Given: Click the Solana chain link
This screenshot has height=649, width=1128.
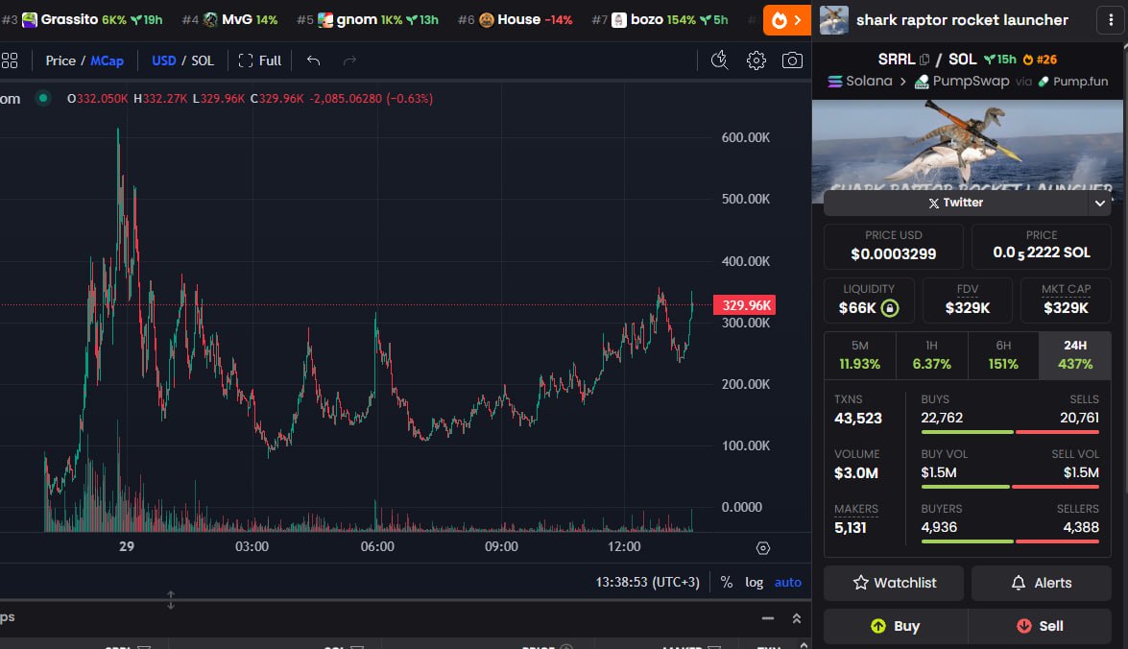Looking at the screenshot, I should (x=860, y=82).
